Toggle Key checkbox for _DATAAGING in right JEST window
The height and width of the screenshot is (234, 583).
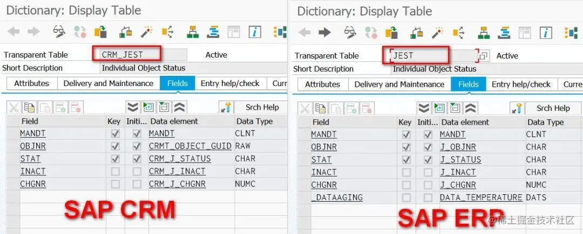click(x=406, y=197)
